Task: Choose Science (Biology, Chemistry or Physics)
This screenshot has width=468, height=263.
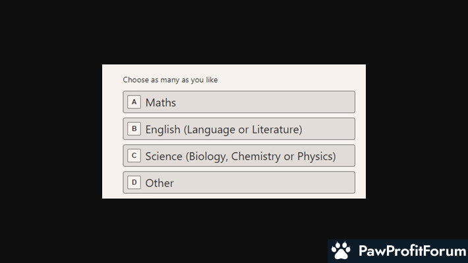Action: point(239,155)
